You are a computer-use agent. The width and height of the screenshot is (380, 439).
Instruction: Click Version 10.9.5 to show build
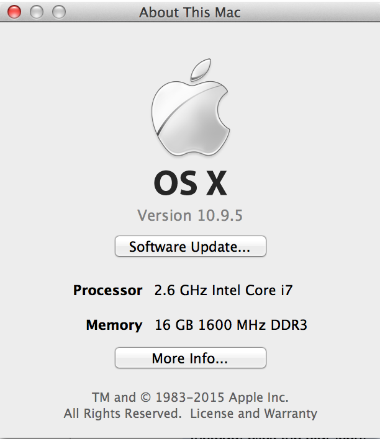[190, 215]
